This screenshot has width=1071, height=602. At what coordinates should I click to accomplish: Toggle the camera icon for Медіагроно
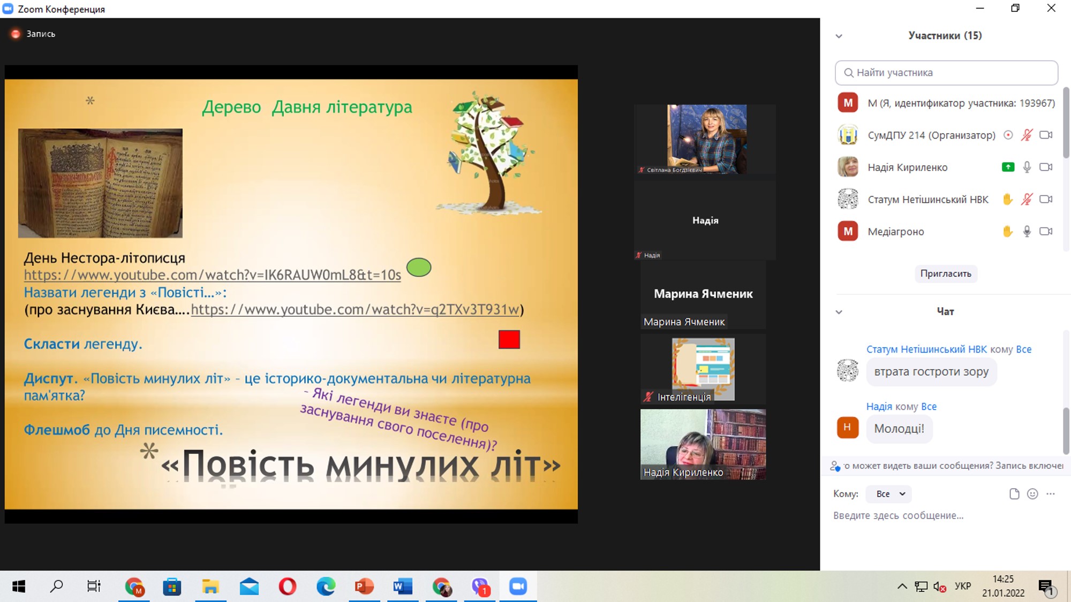pyautogui.click(x=1045, y=231)
